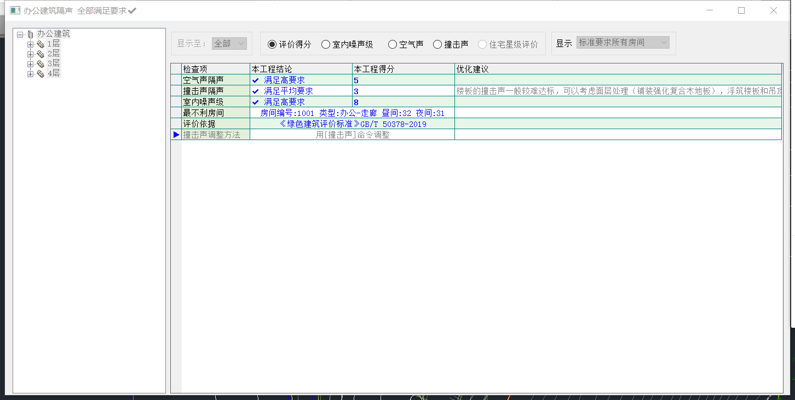Screen dimensions: 795x400
Task: Open the 标准要求所有房间 display dropdown
Action: [623, 43]
